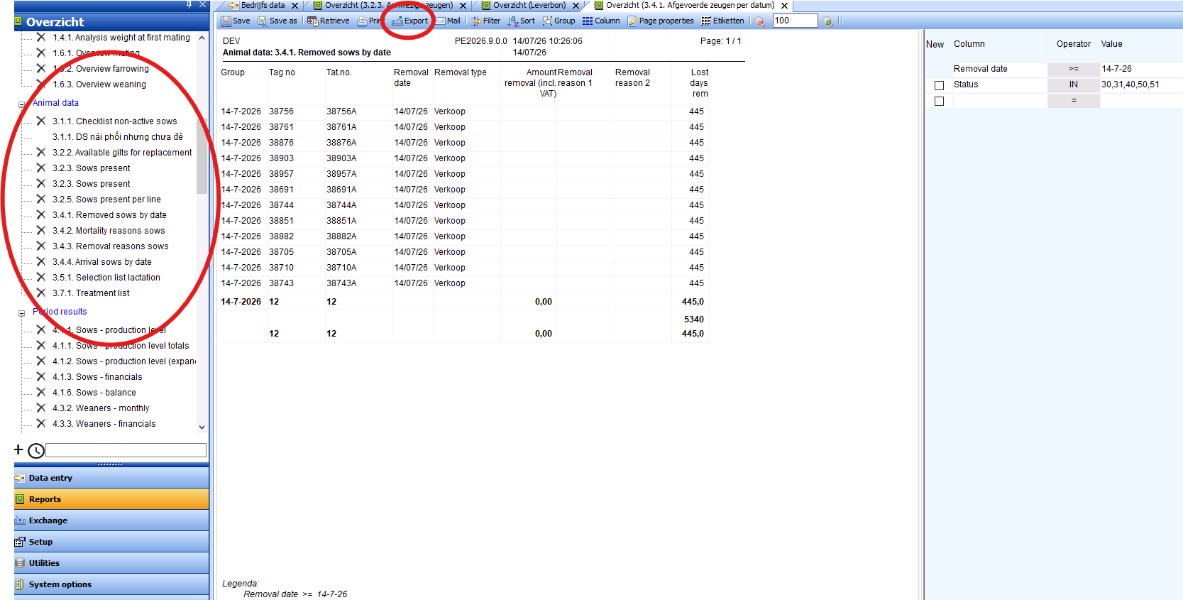Viewport: 1183px width, 600px height.
Task: Open report 3.5.1. Selection list lactation
Action: (106, 278)
